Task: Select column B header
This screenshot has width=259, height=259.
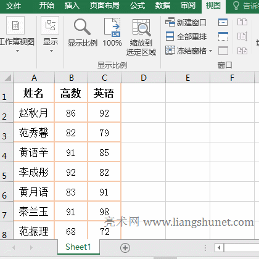Action: click(x=71, y=78)
